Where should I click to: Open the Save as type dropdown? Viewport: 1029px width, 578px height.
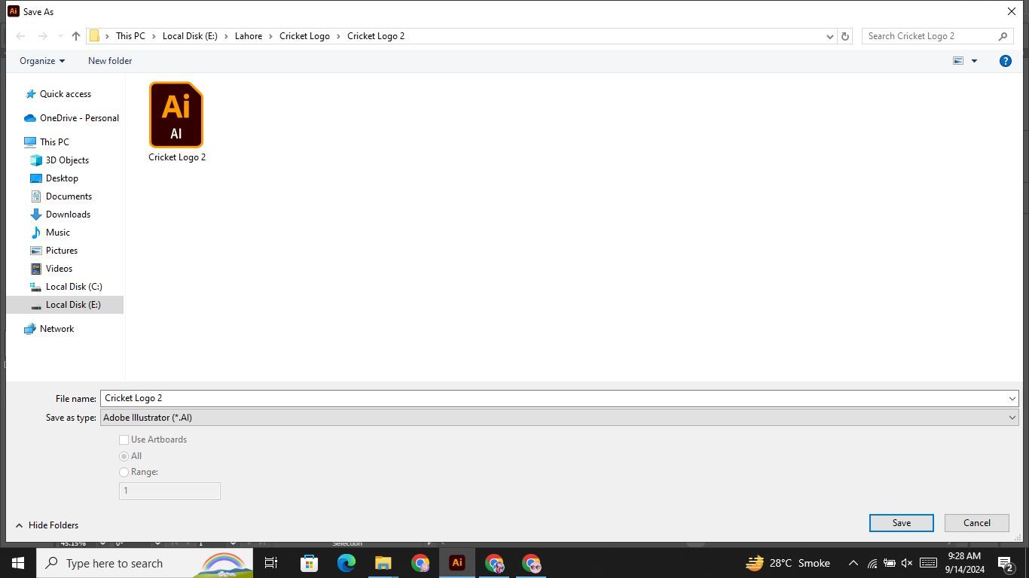coord(559,418)
